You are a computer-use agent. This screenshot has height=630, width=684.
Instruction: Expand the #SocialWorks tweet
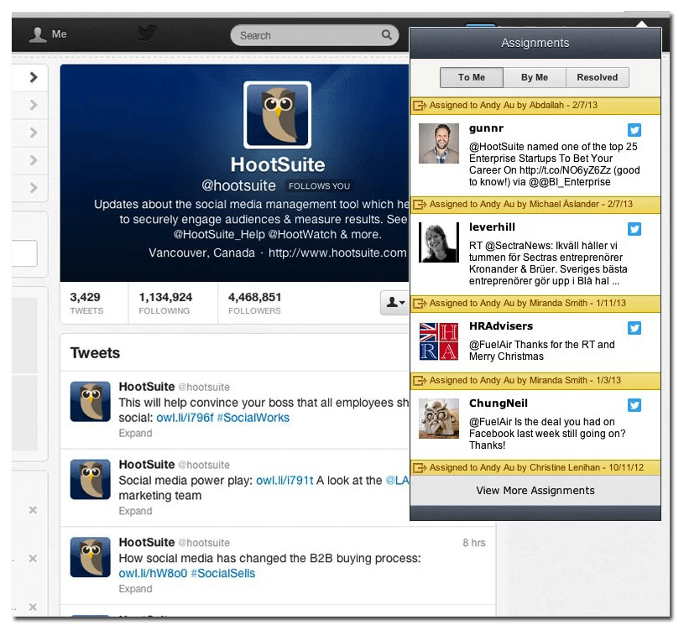click(135, 434)
